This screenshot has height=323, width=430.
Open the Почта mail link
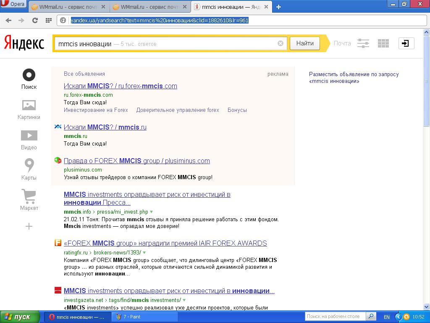[342, 43]
